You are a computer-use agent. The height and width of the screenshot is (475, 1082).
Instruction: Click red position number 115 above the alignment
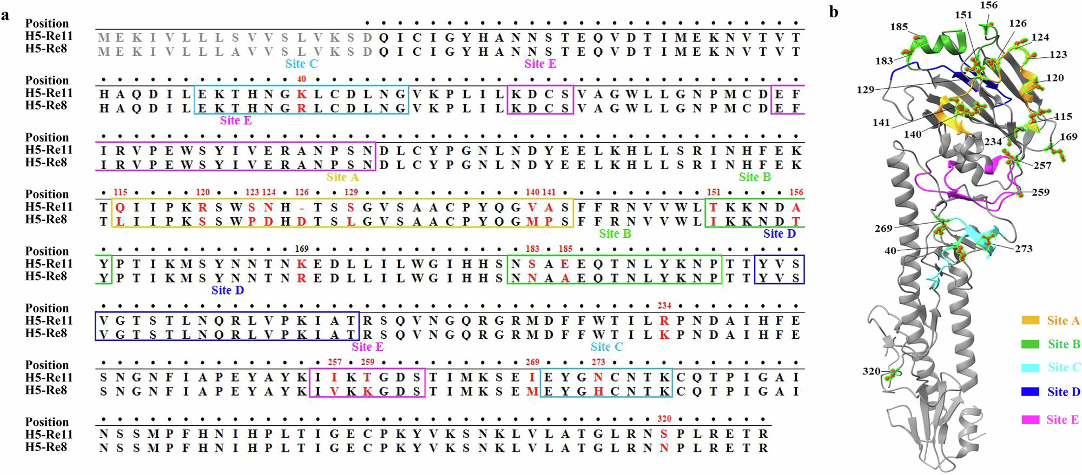121,192
